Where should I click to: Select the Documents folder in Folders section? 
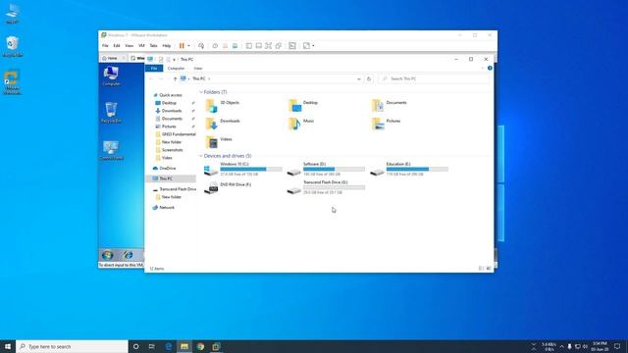390,106
